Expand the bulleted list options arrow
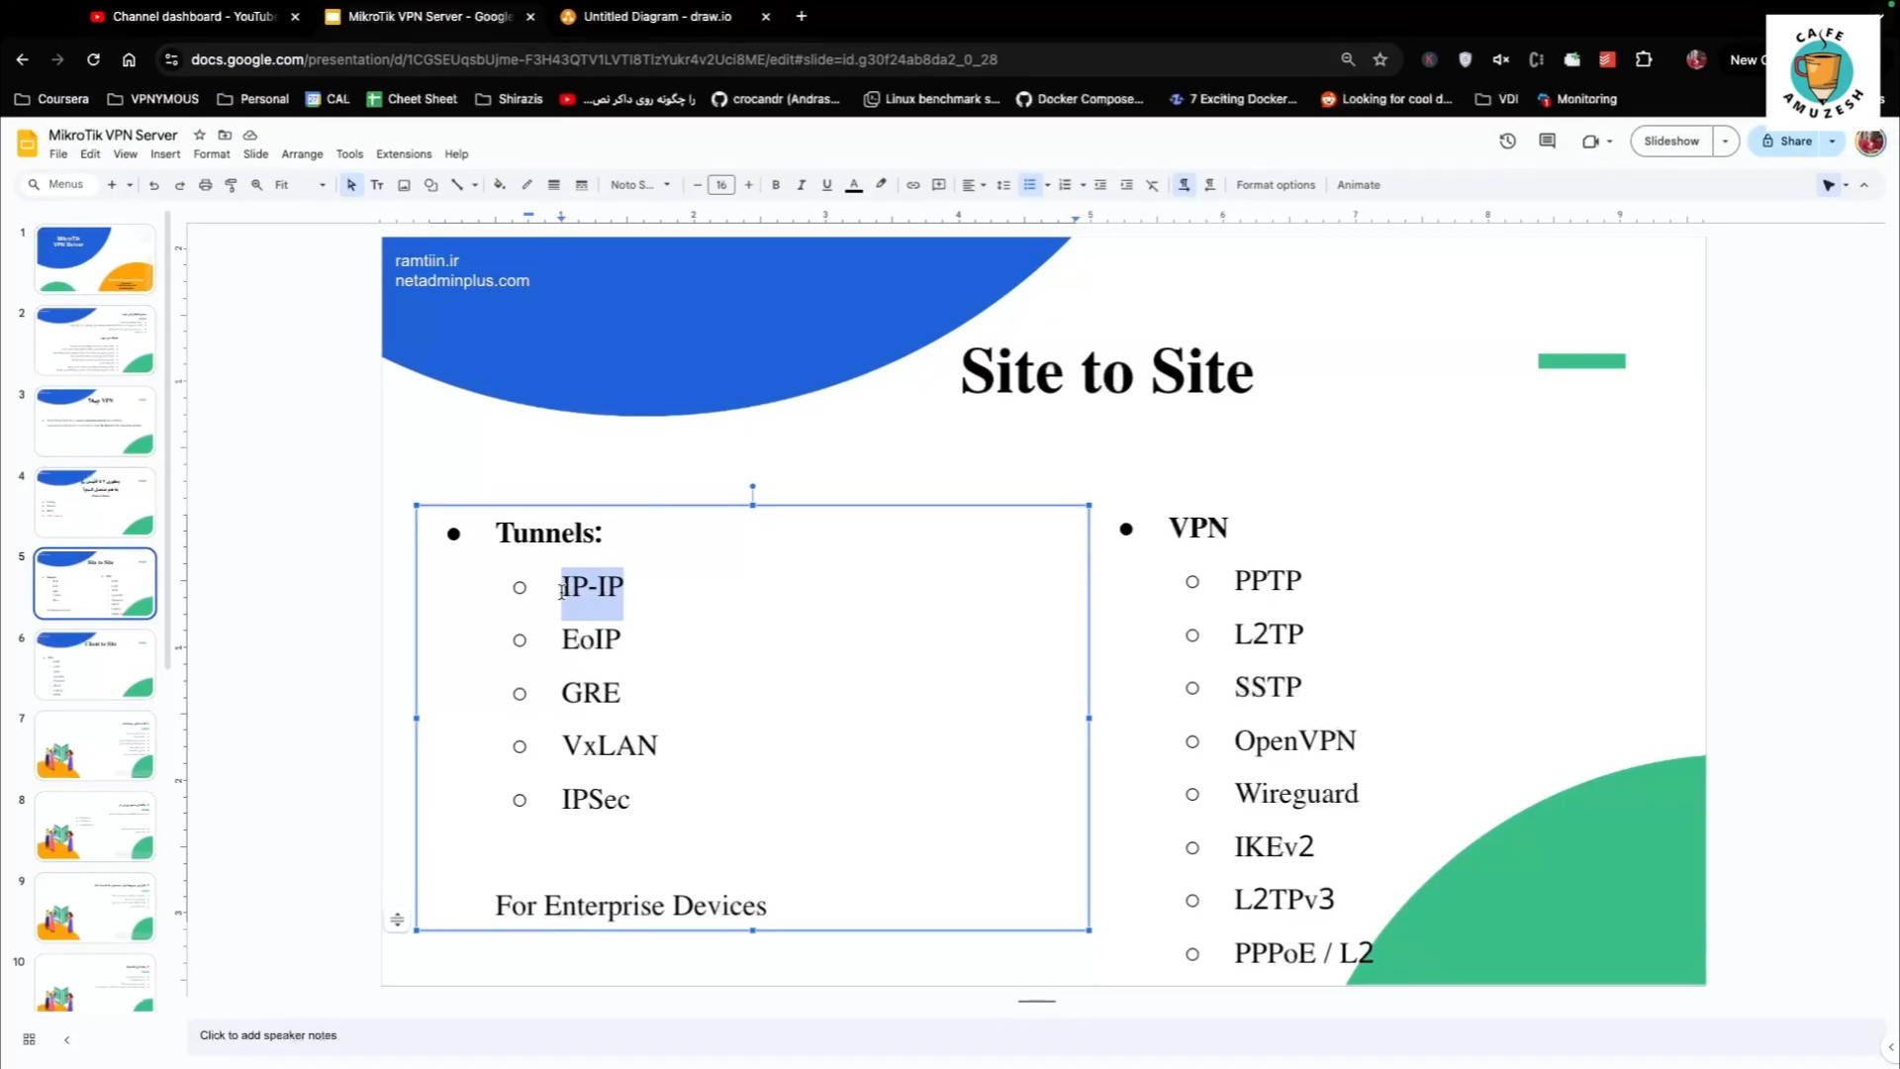The image size is (1900, 1069). point(1047,185)
